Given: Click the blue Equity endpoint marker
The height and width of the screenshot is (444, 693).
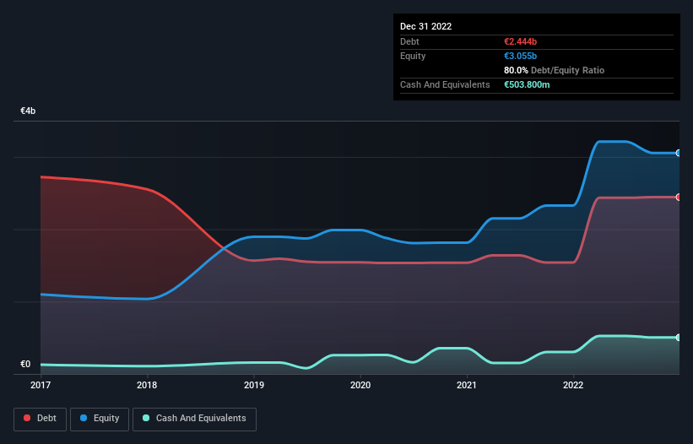Looking at the screenshot, I should [x=678, y=153].
